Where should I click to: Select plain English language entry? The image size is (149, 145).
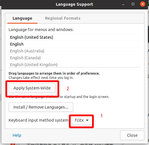[x=75, y=44]
